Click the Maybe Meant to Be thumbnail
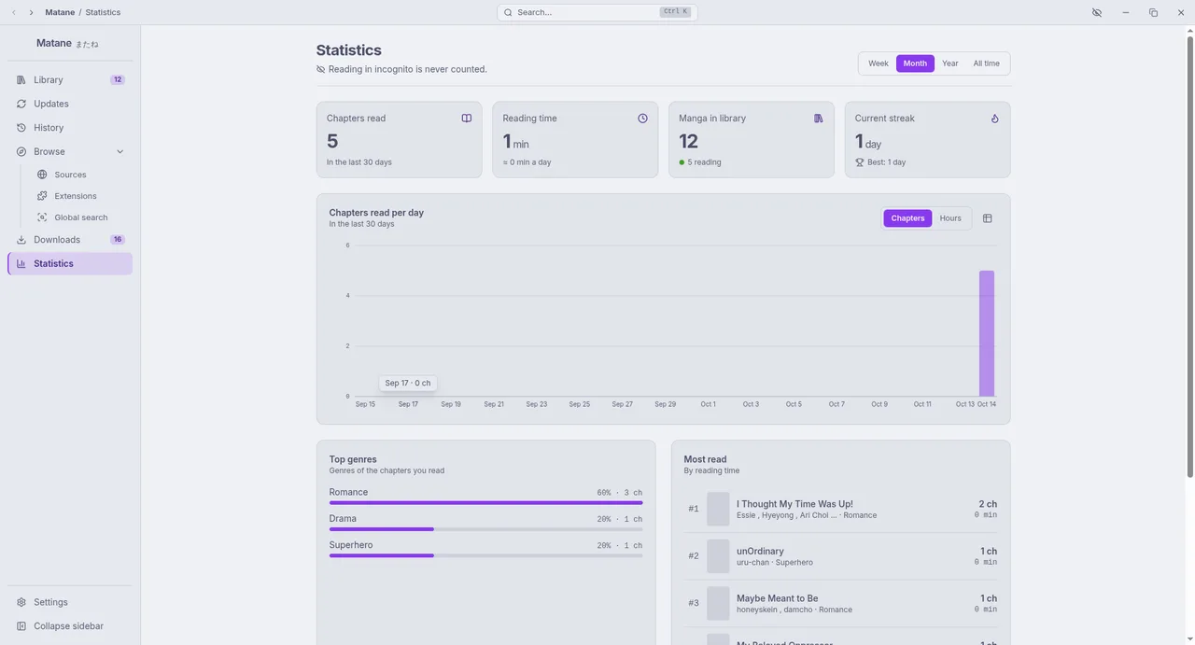 (x=718, y=603)
